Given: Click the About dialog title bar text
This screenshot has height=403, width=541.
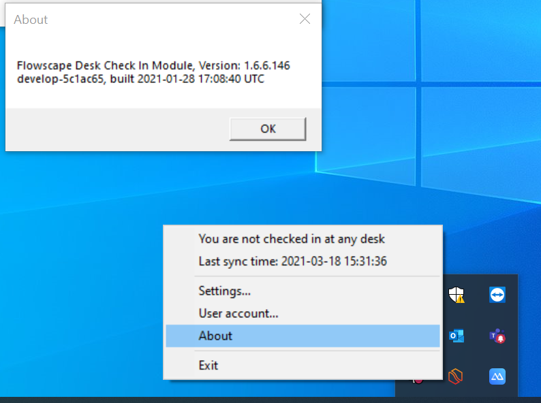Looking at the screenshot, I should 31,20.
